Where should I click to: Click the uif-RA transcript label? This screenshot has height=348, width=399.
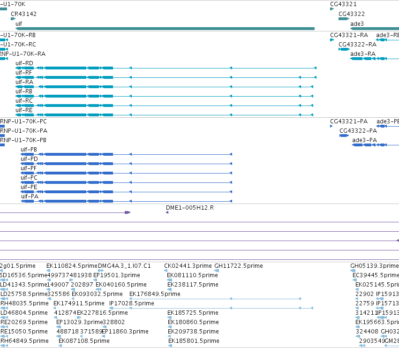click(x=24, y=82)
